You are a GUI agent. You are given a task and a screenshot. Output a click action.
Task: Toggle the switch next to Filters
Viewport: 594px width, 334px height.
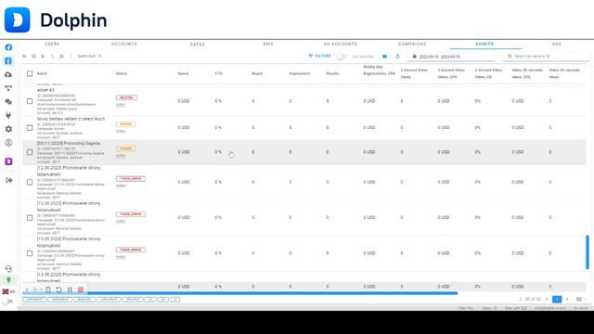(342, 57)
